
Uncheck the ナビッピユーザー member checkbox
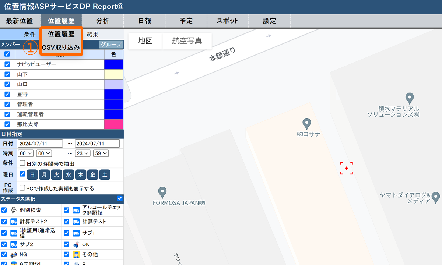[x=7, y=64]
